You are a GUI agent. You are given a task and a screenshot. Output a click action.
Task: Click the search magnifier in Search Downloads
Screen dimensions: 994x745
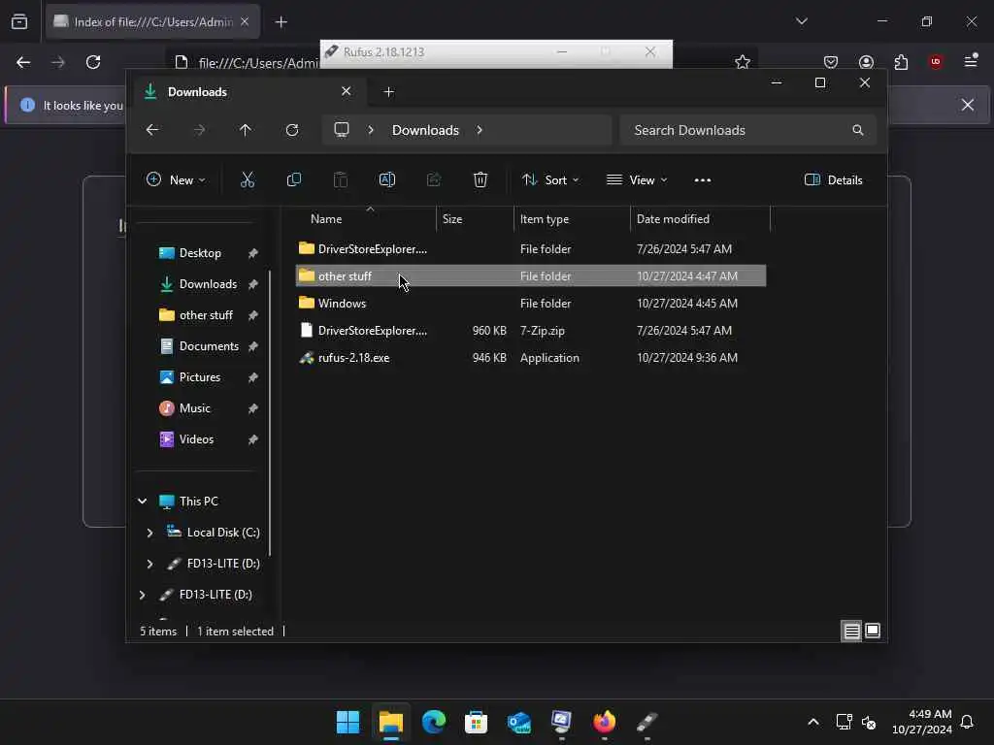coord(858,130)
